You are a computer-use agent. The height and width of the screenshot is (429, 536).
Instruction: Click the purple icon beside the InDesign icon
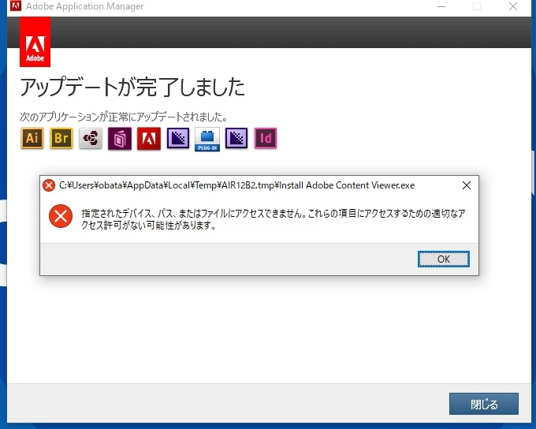(236, 138)
